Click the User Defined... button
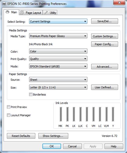The image size is (127, 153). [104, 87]
